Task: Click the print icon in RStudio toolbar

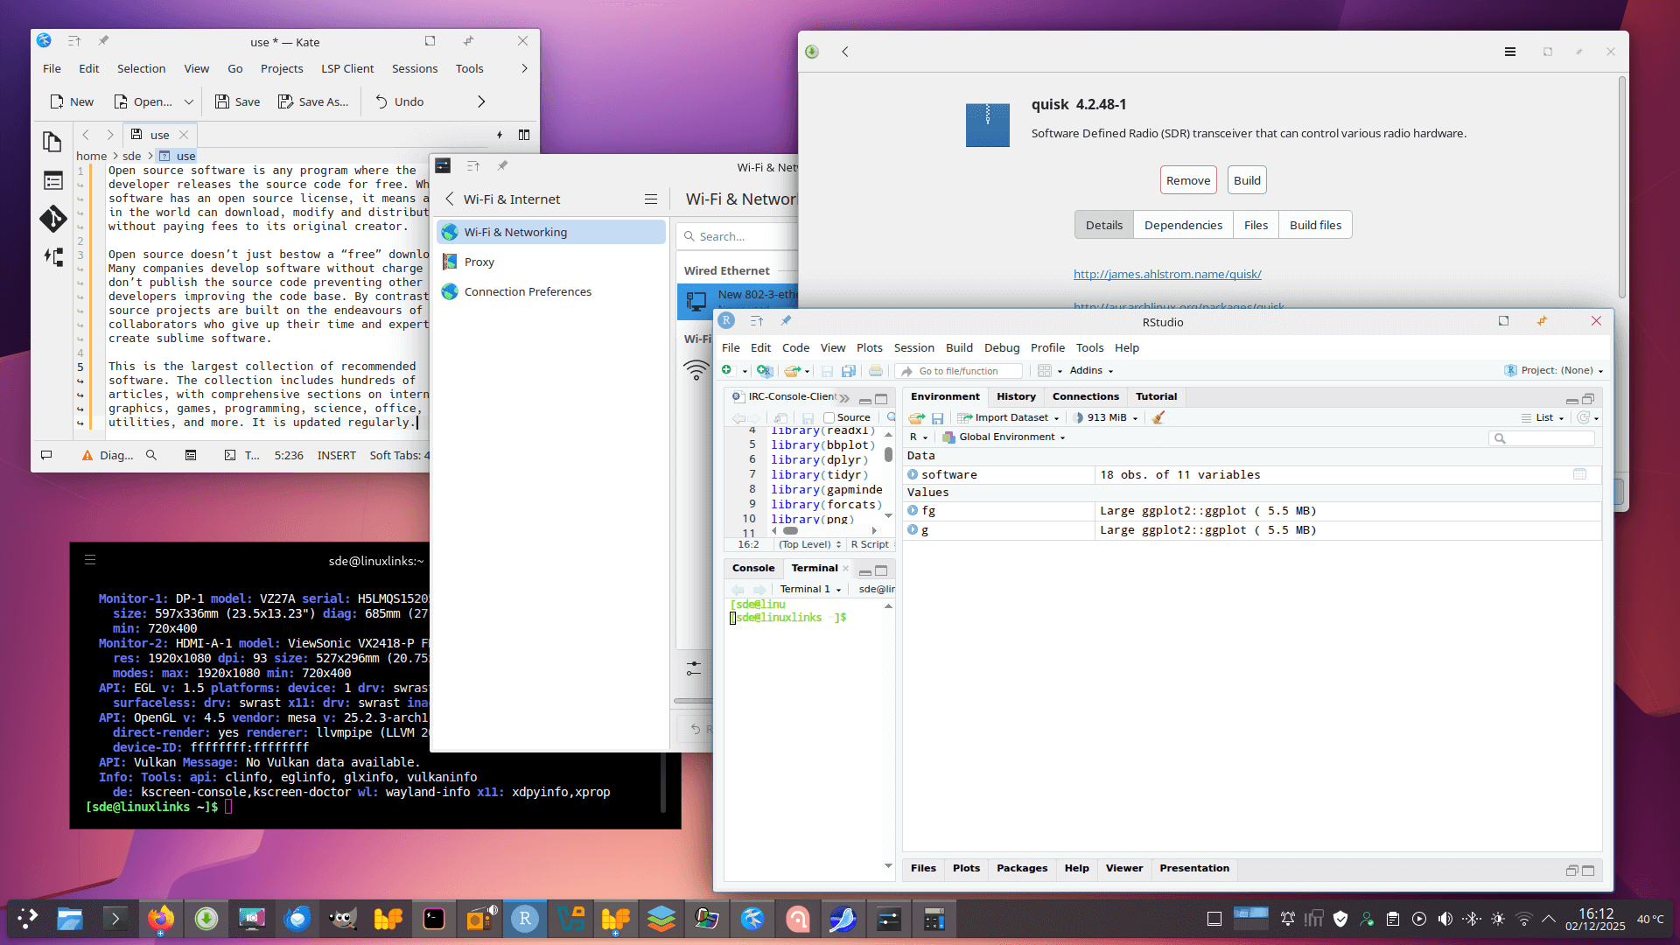Action: pos(875,371)
